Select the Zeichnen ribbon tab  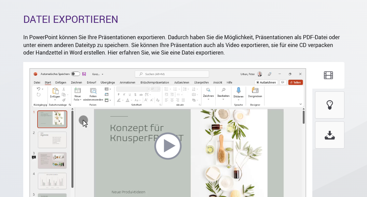pyautogui.click(x=76, y=82)
